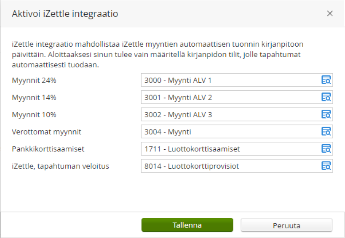Save settings with the Tallenna button
The width and height of the screenshot is (345, 238).
tap(187, 225)
